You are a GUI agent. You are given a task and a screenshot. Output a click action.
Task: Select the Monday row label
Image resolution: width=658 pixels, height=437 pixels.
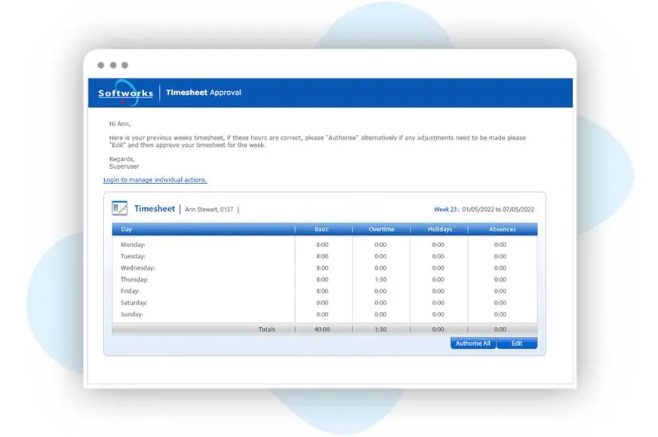pyautogui.click(x=133, y=245)
